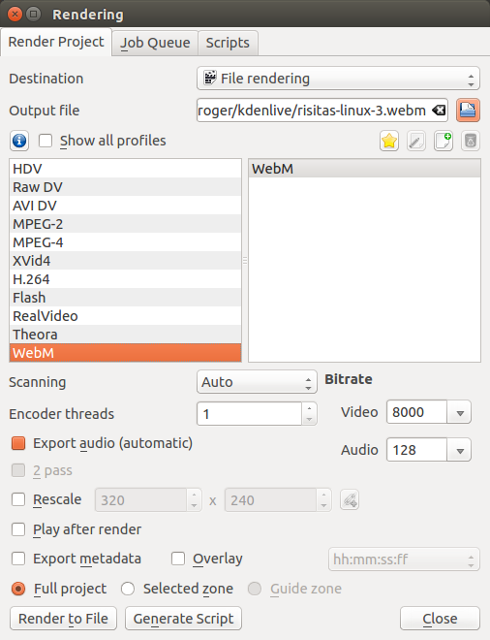The image size is (490, 640).
Task: Click the rescale aspect ratio lock icon
Action: [x=350, y=500]
